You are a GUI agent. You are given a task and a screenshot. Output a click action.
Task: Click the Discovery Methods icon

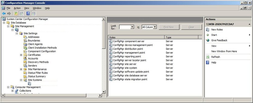[25, 62]
